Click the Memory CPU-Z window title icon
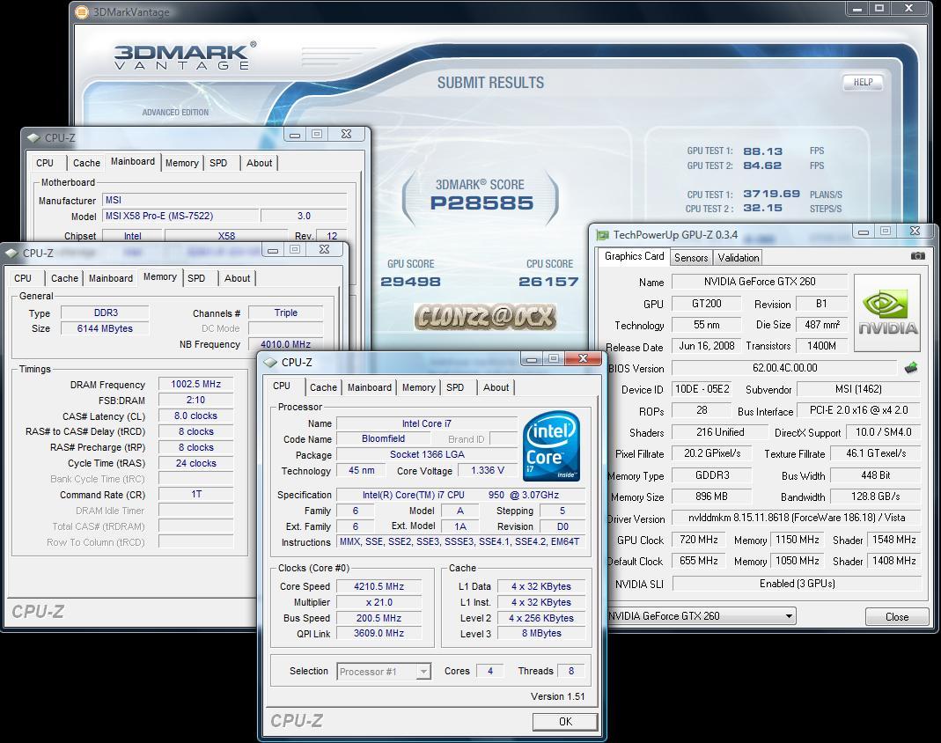This screenshot has width=941, height=743. [x=11, y=254]
